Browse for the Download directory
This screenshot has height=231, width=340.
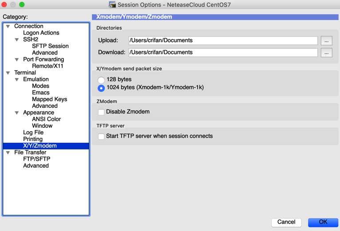(326, 53)
